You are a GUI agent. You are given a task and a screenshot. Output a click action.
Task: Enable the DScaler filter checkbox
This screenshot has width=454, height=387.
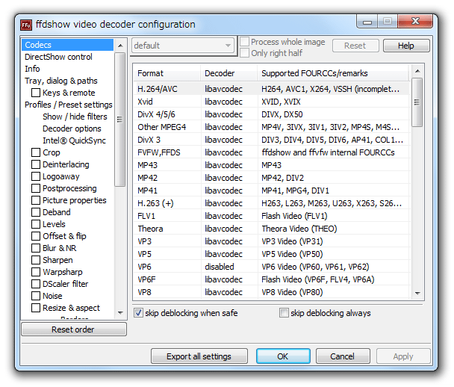click(x=36, y=284)
